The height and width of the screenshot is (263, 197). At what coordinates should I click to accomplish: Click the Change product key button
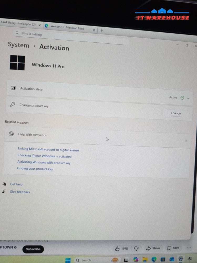click(176, 113)
